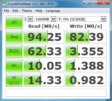Open the drive selector showing F: 0% (0/30GB)
Image resolution: width=112 pixels, height=101 pixels.
(82, 19)
